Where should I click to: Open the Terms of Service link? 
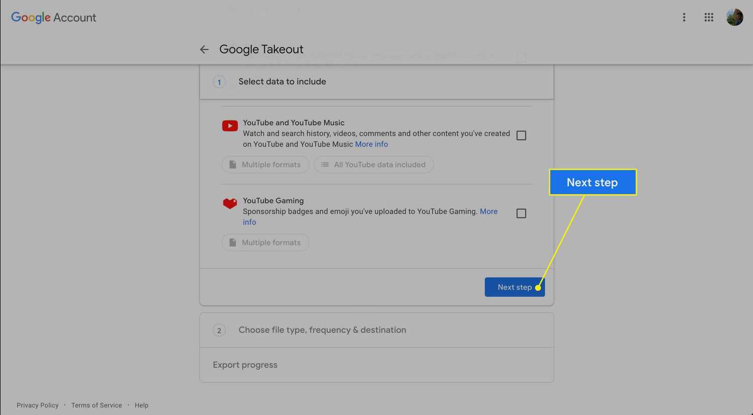click(x=96, y=405)
